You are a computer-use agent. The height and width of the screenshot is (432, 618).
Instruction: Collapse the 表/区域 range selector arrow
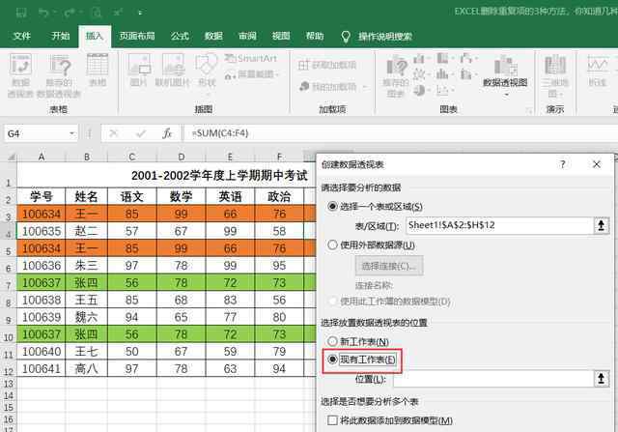pyautogui.click(x=602, y=225)
